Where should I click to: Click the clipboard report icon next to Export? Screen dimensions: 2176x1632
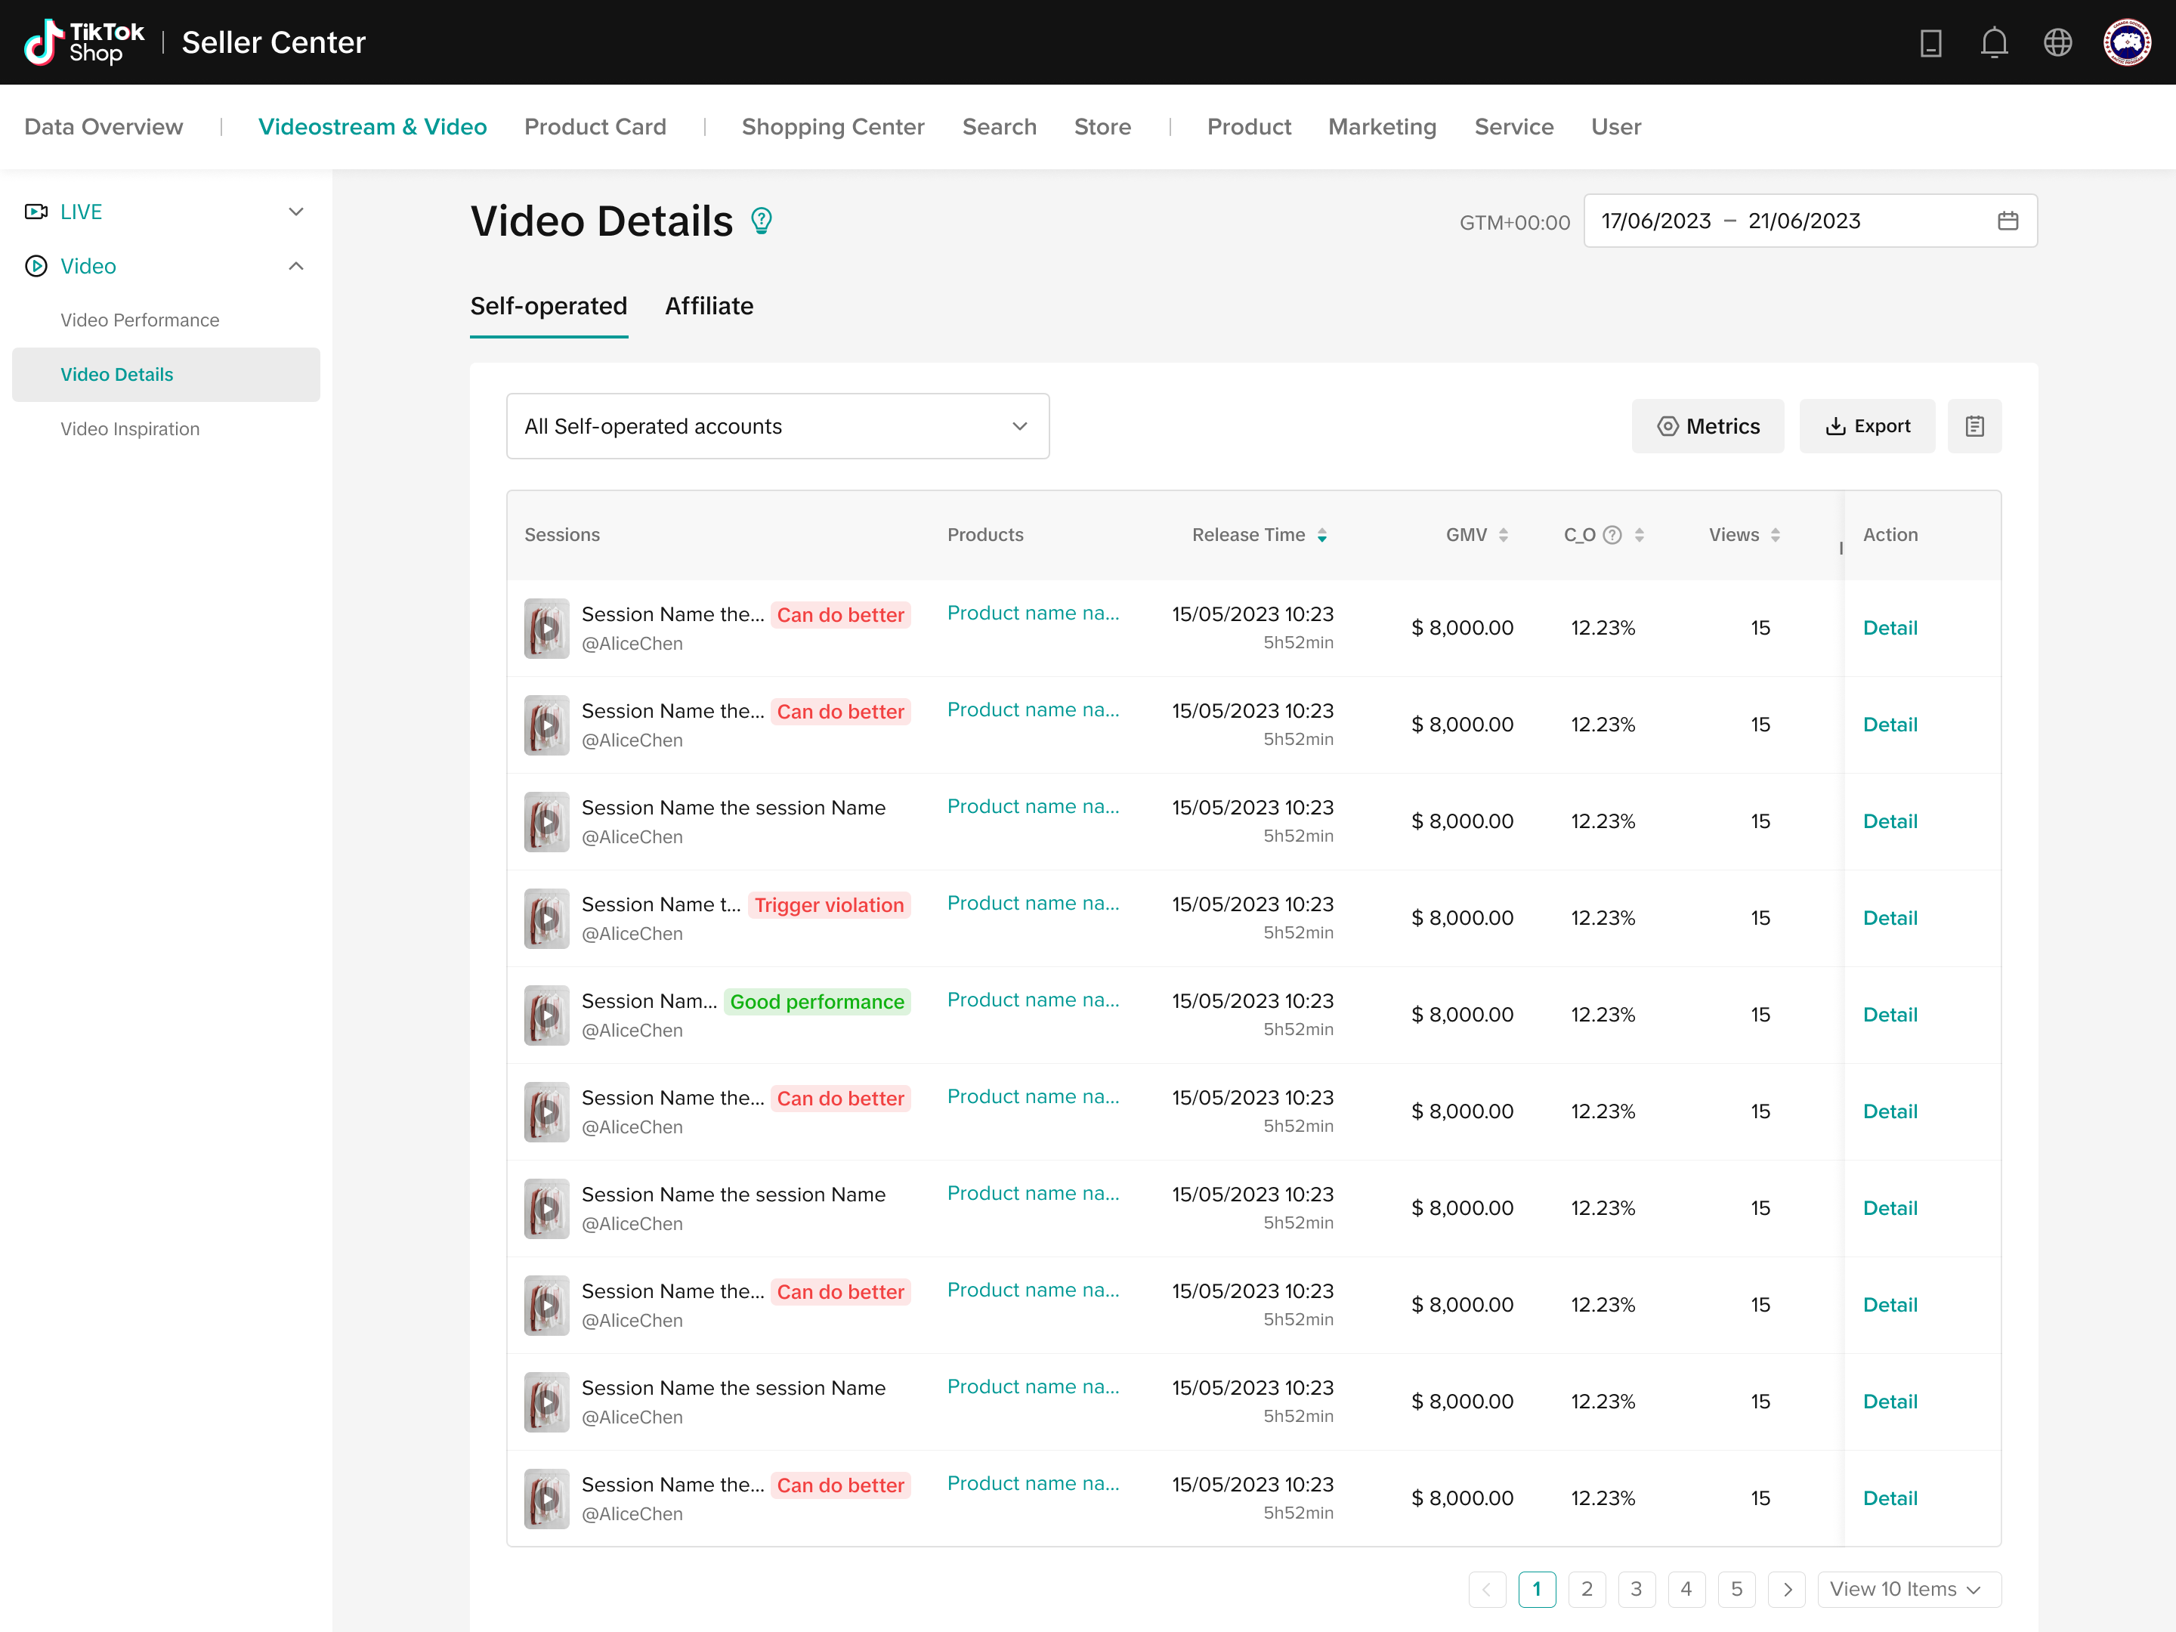(1974, 426)
